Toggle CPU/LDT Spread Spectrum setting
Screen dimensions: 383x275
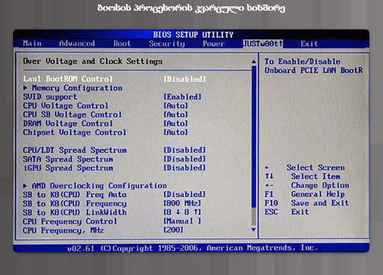pos(184,150)
